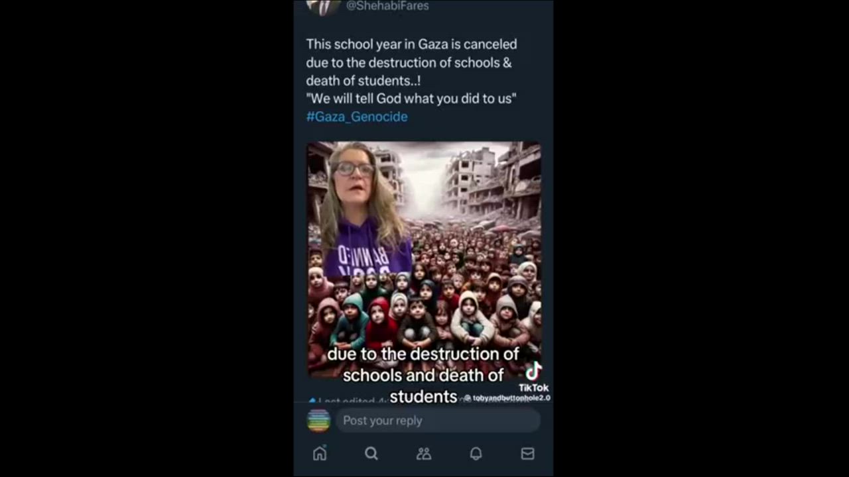
Task: Tap the @tobyandbuttonhole2.0 watermark username
Action: click(x=507, y=398)
